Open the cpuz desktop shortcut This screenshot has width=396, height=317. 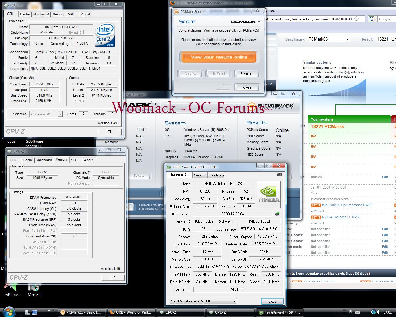pyautogui.click(x=11, y=141)
